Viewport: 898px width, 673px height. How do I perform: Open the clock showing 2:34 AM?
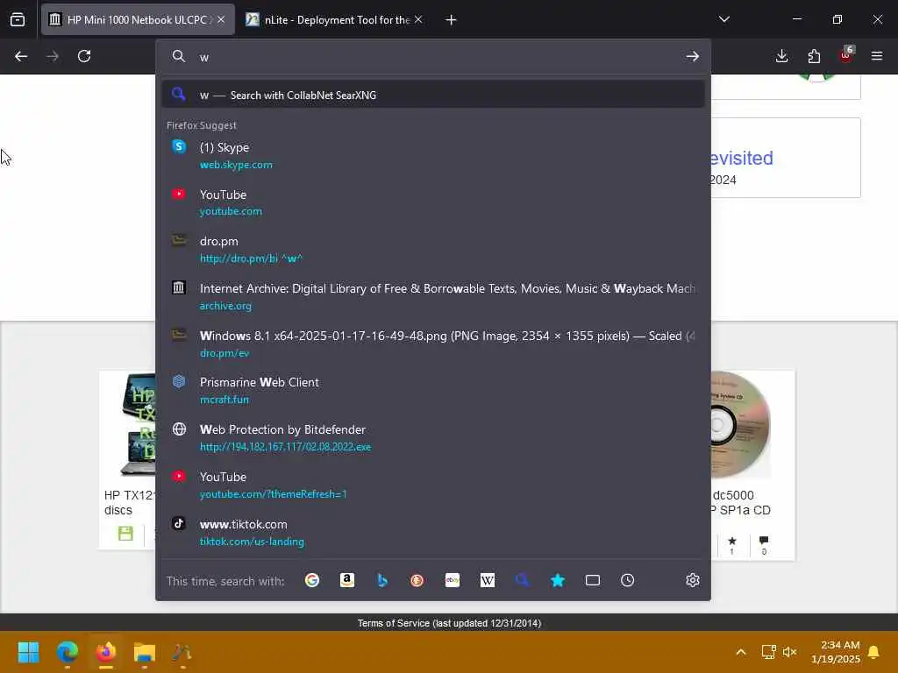click(836, 652)
